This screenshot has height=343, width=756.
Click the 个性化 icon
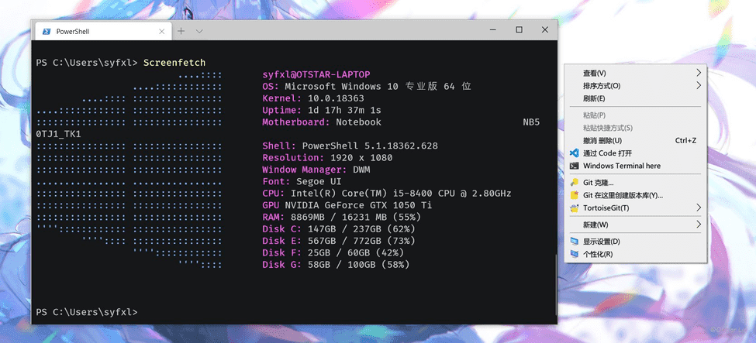pos(575,254)
